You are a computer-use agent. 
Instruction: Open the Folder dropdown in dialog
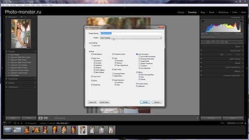point(131,38)
